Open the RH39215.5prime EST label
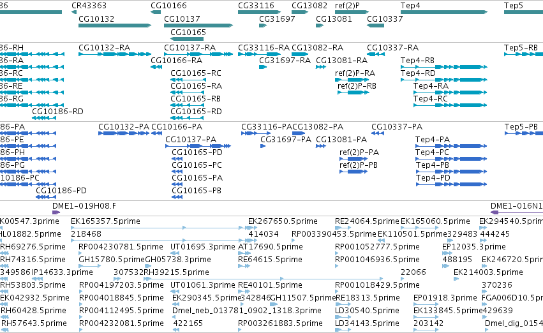543x333 pixels. (x=177, y=272)
